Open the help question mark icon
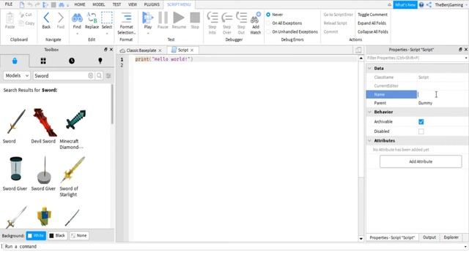Viewport: 469px width, 263px height. (421, 5)
